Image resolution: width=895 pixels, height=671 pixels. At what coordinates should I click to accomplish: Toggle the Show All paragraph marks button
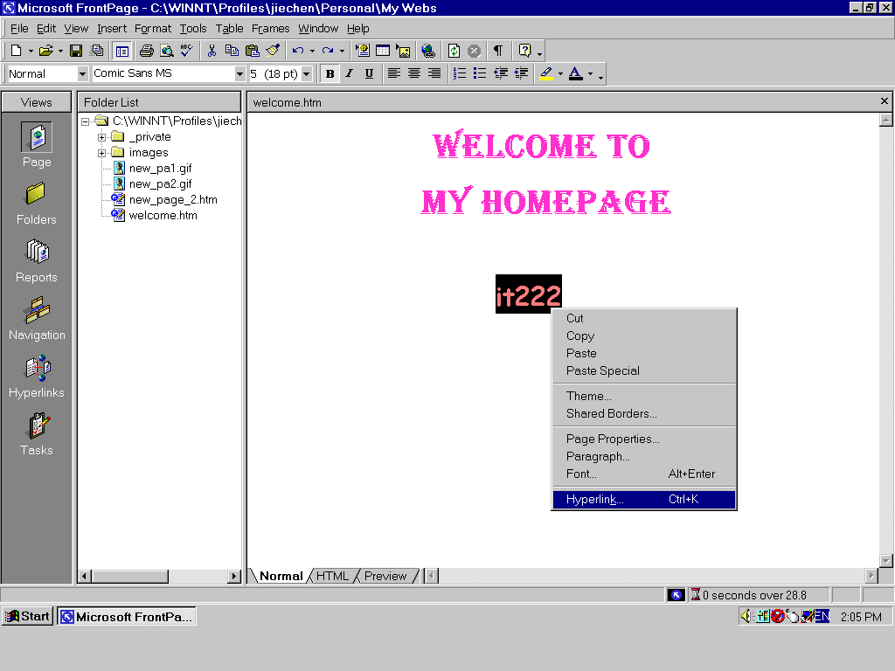coord(497,51)
